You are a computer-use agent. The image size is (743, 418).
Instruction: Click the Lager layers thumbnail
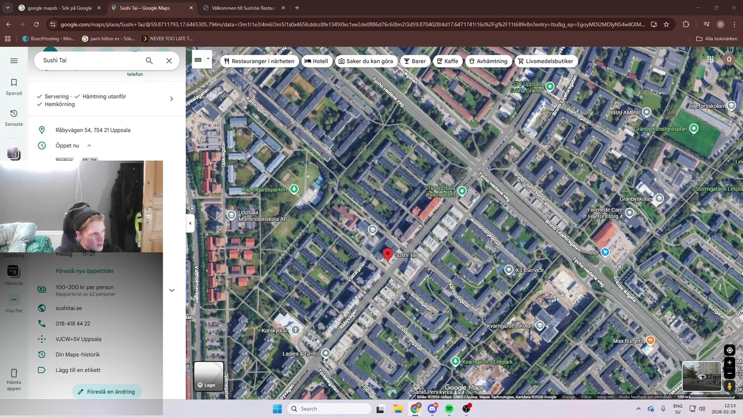click(x=208, y=376)
